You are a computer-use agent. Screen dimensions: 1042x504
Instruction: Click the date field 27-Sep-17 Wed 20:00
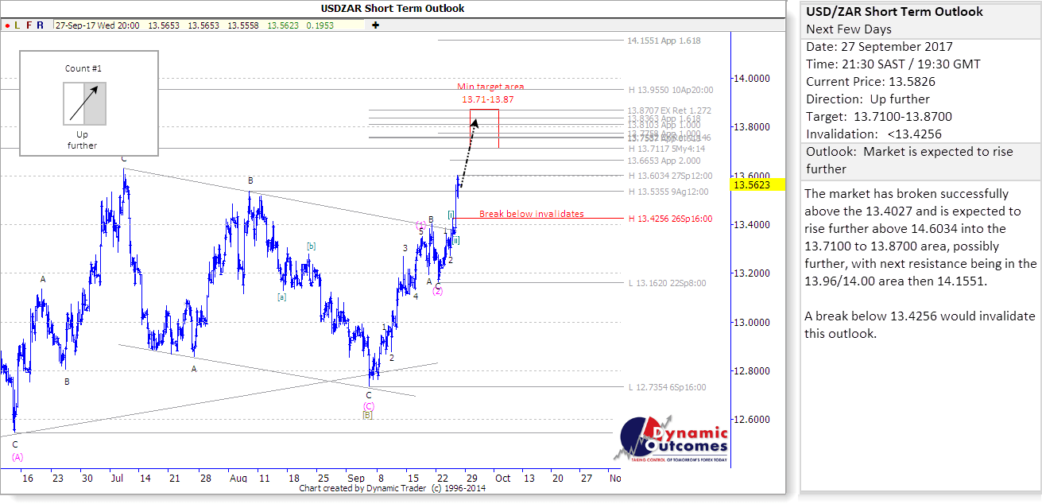(x=99, y=25)
